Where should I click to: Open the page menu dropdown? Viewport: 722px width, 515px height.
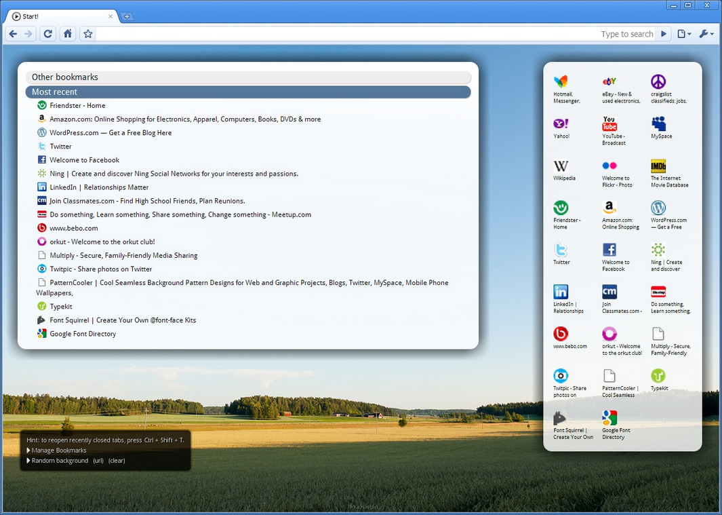coord(684,34)
